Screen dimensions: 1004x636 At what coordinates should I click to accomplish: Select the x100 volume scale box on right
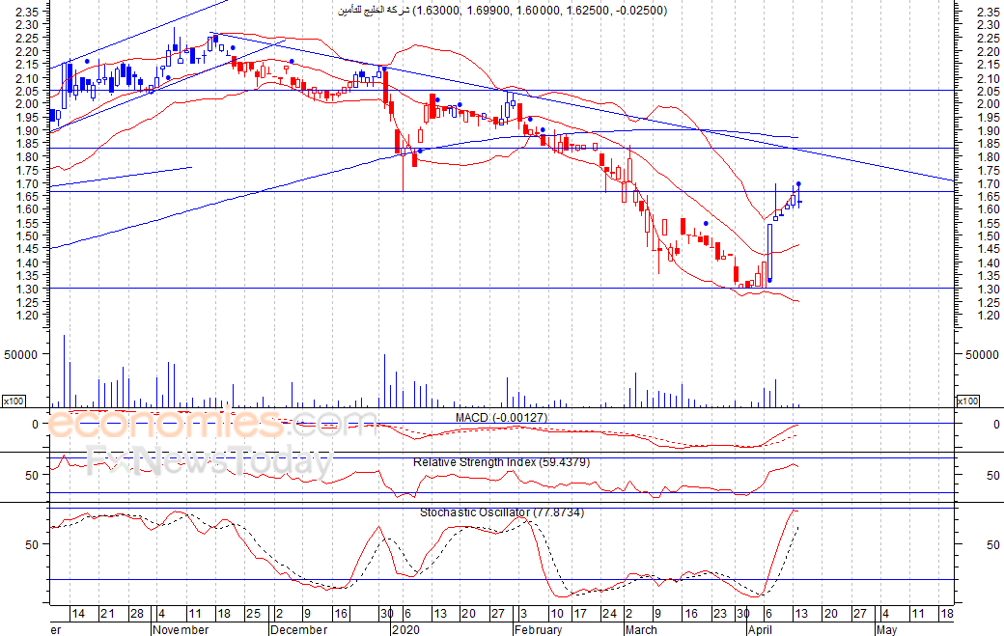[967, 401]
